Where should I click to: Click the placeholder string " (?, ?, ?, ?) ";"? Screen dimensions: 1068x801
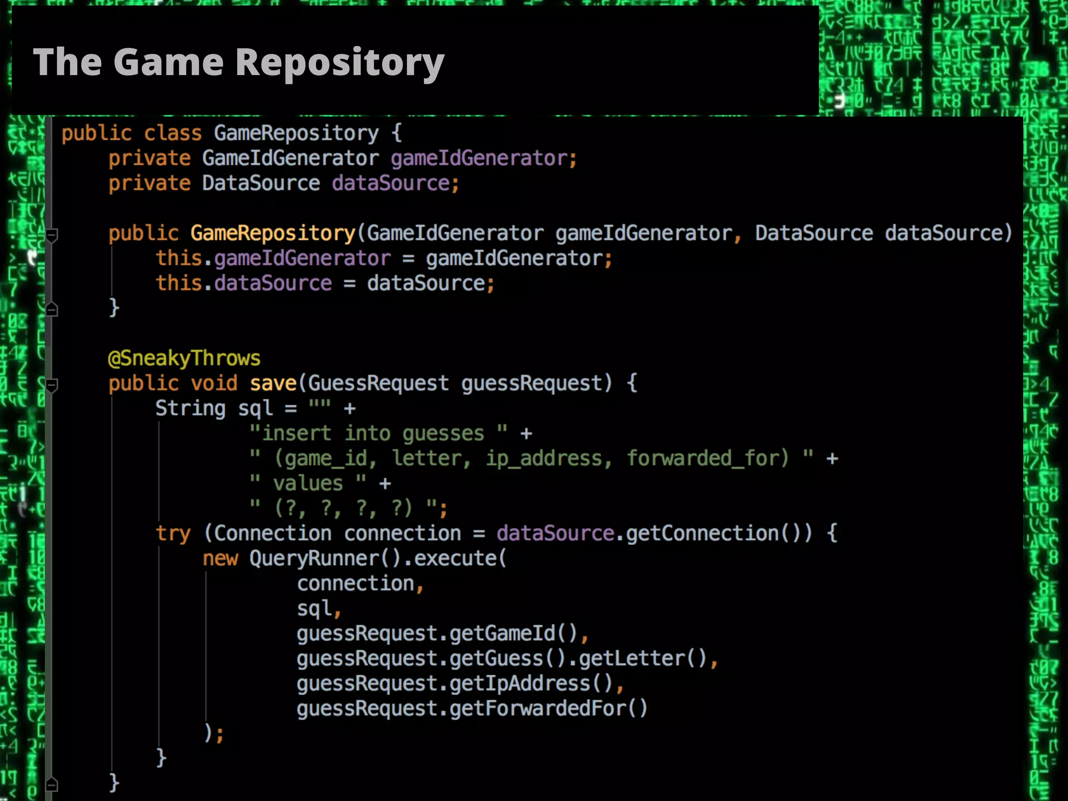(348, 508)
